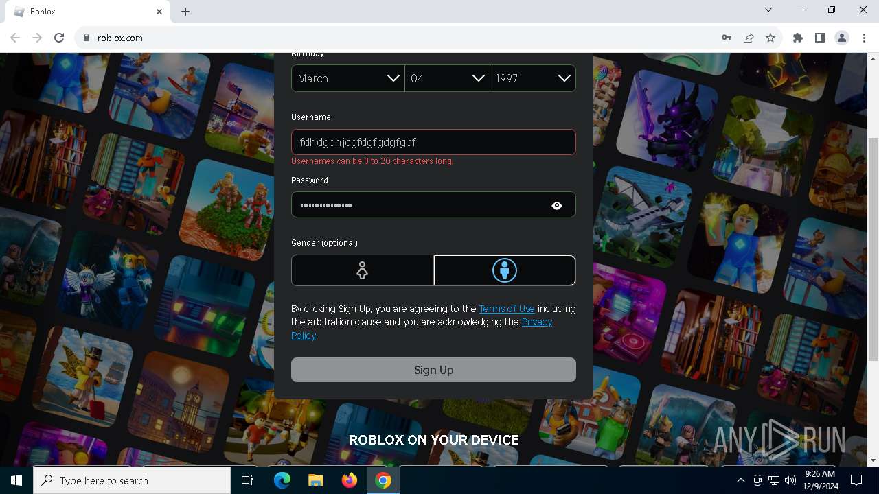Open Task View on the taskbar
The height and width of the screenshot is (494, 879).
(247, 480)
